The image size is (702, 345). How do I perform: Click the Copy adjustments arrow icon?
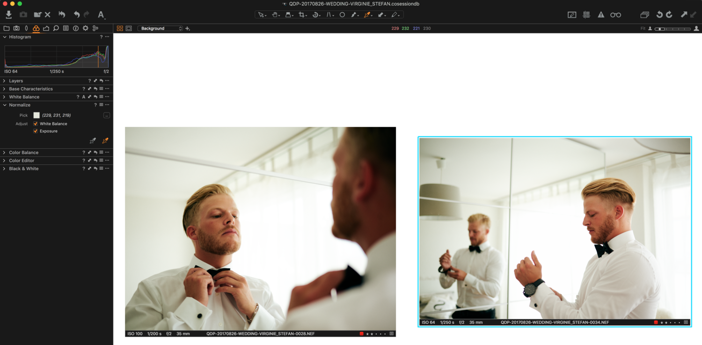coord(684,15)
